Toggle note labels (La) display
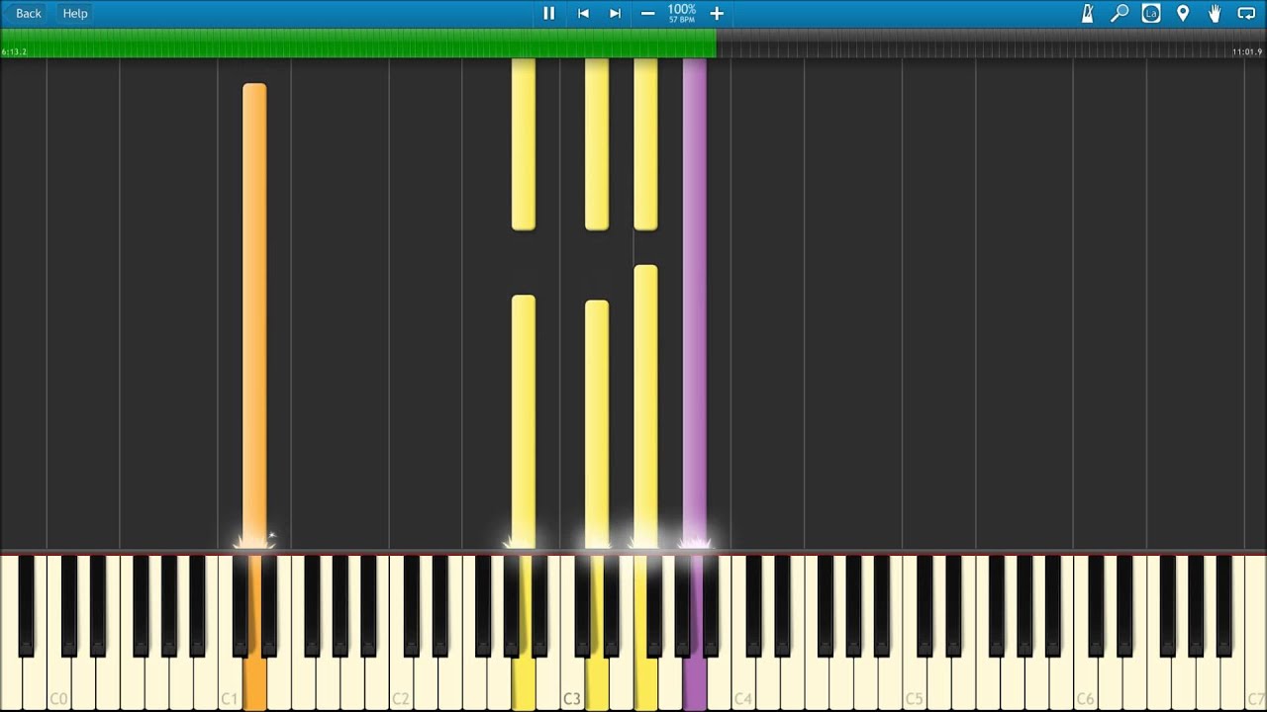The width and height of the screenshot is (1267, 712). click(x=1150, y=13)
